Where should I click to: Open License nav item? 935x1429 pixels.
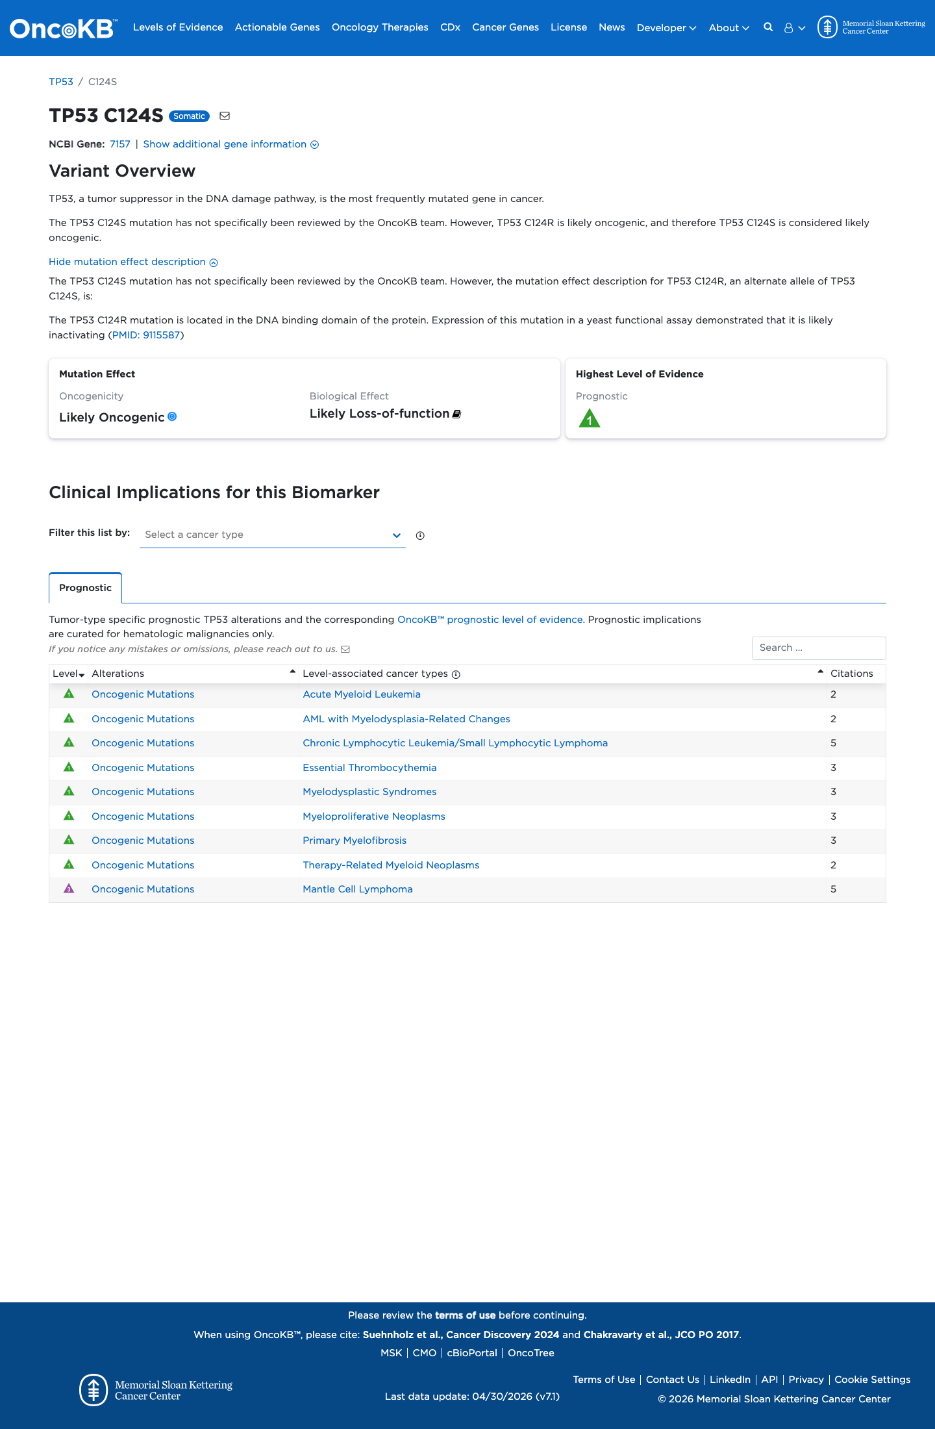[x=569, y=27]
